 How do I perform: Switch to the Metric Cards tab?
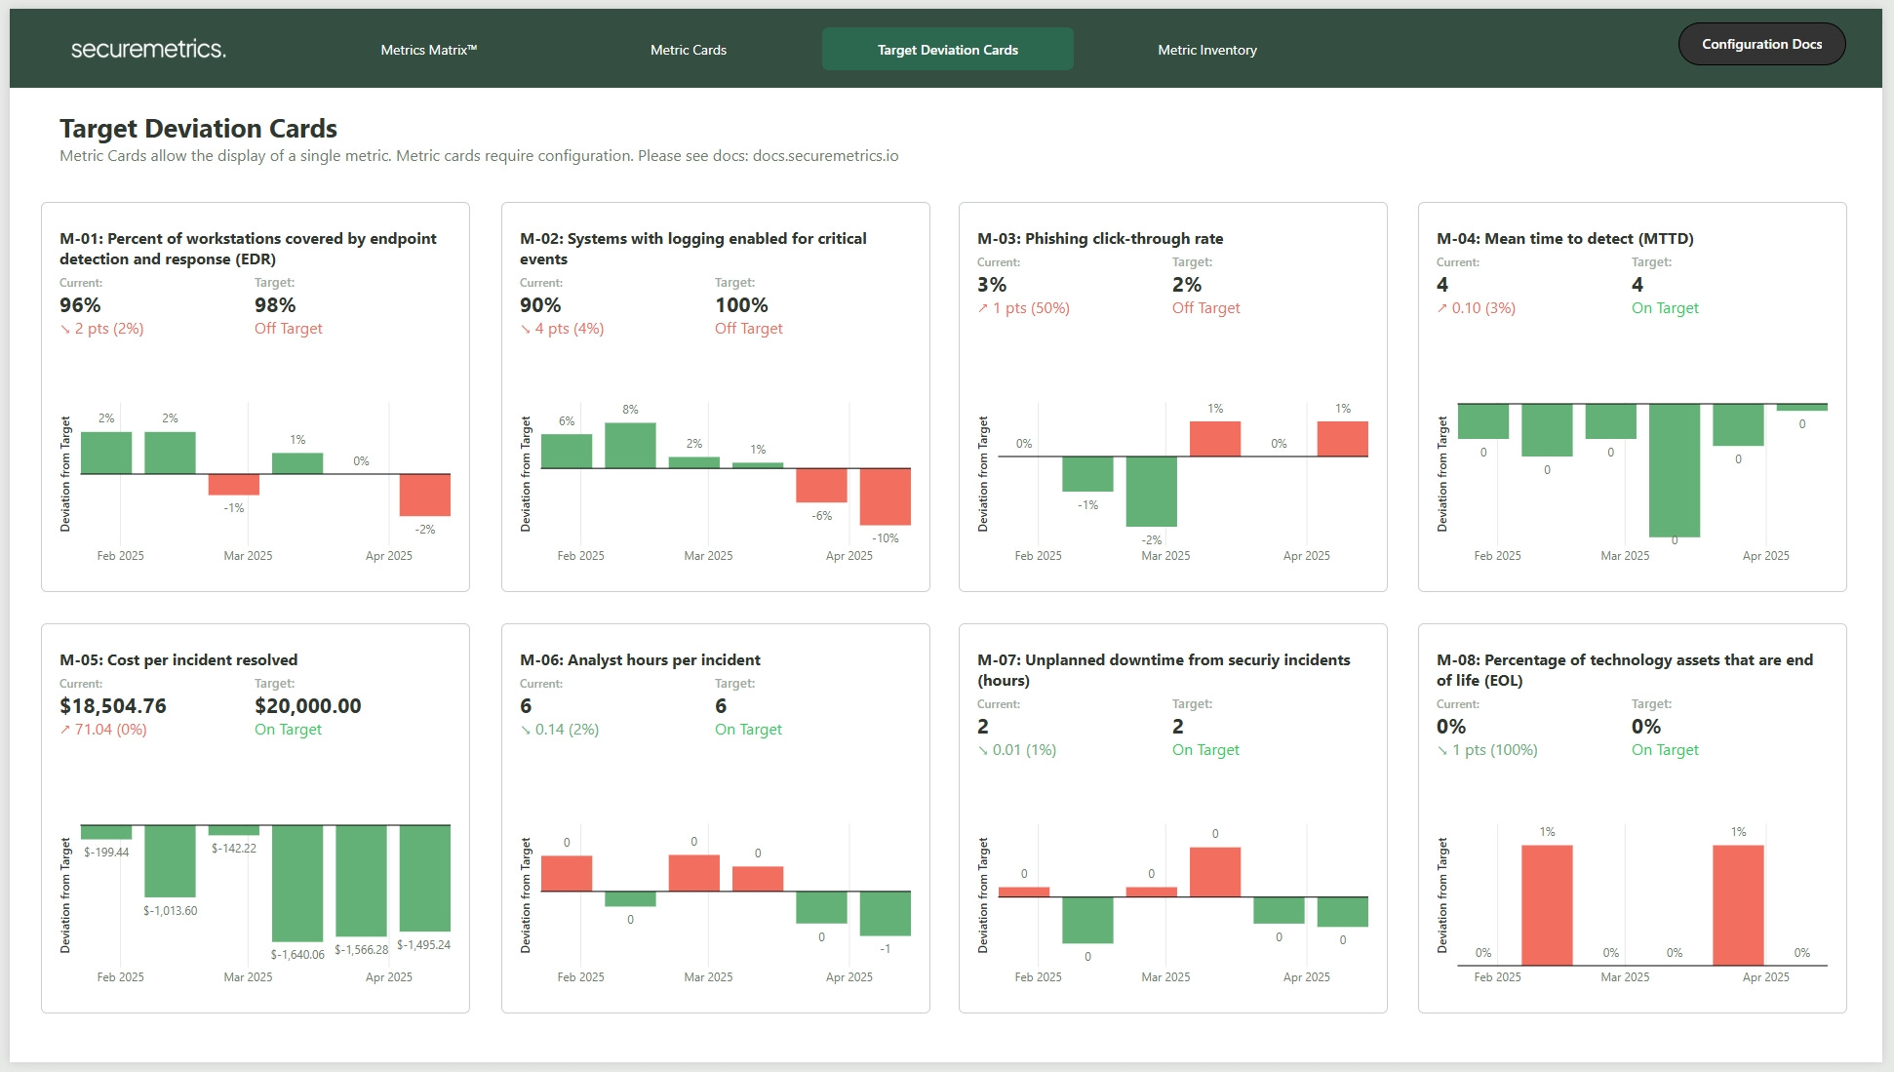688,50
